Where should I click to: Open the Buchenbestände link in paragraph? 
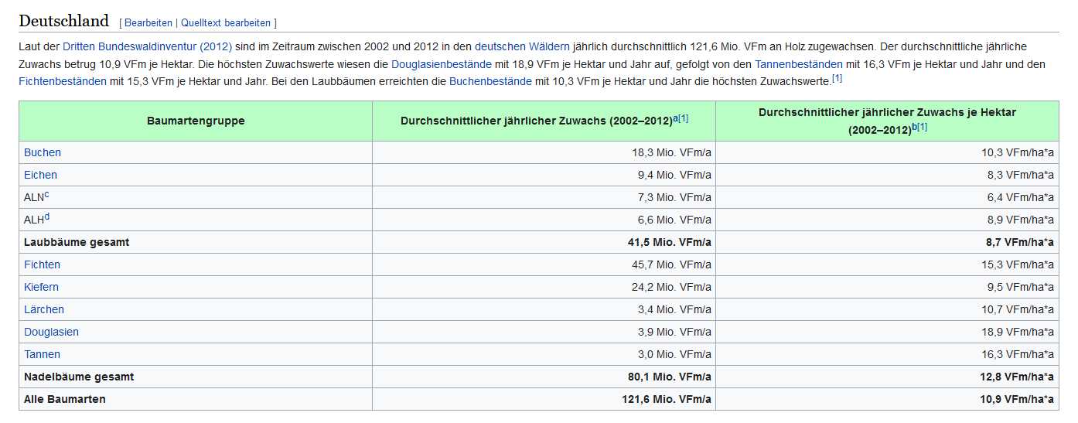coord(490,81)
